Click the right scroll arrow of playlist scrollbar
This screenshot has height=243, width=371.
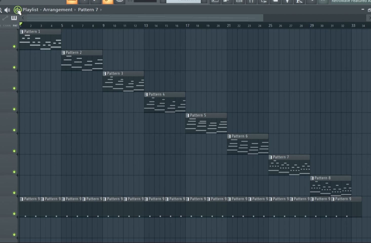369,18
